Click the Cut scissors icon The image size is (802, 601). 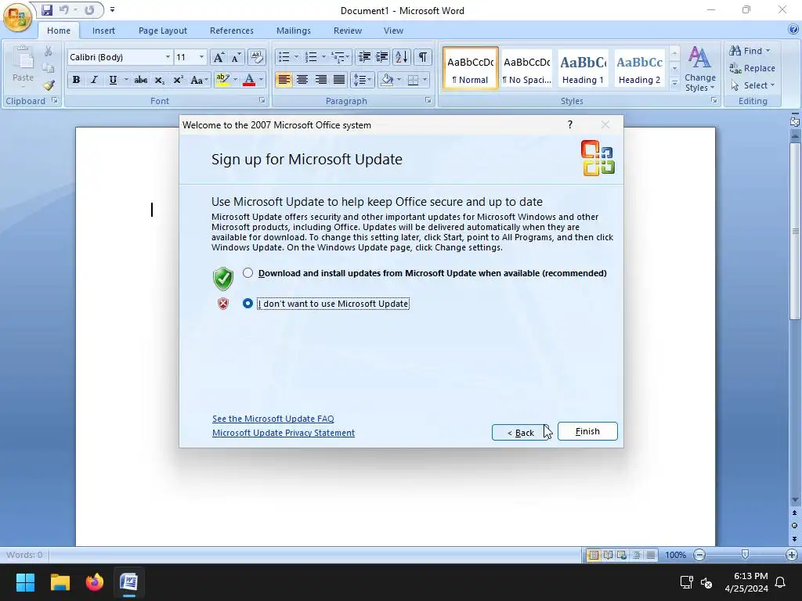(48, 51)
